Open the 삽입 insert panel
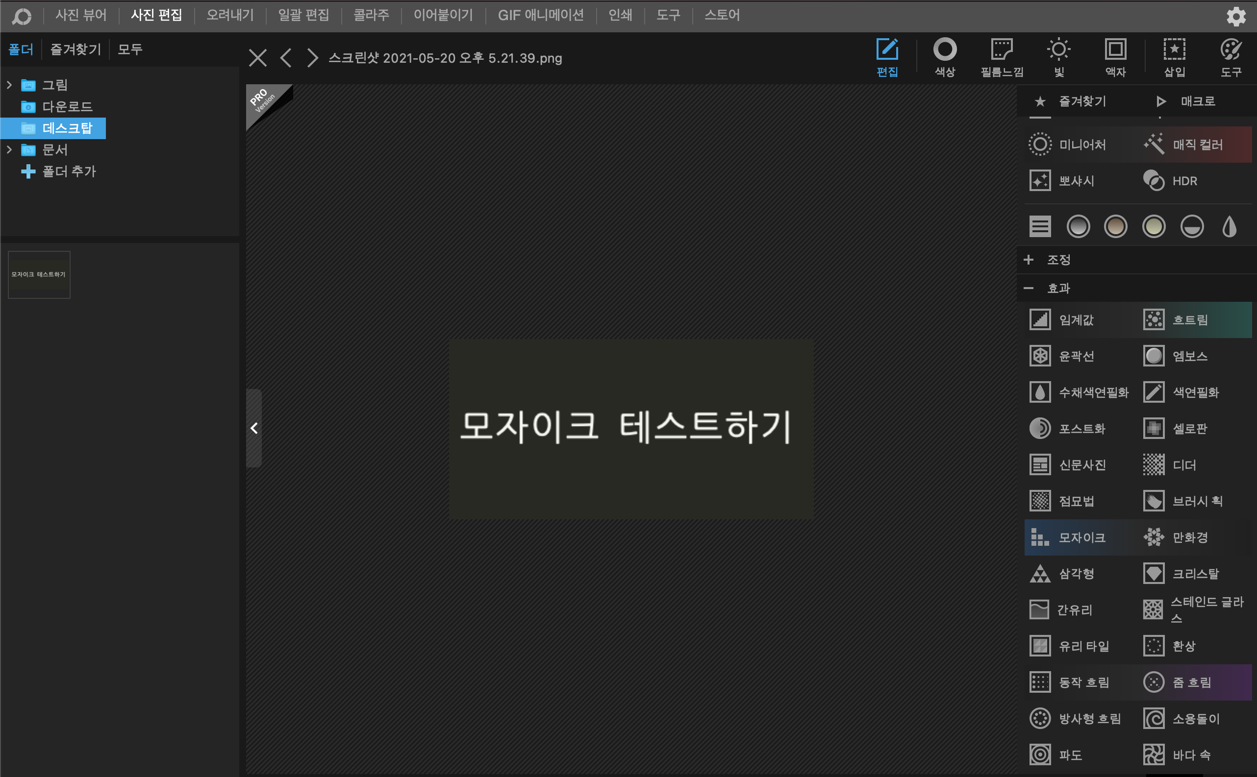Screen dimensions: 1257x777 [x=1174, y=57]
